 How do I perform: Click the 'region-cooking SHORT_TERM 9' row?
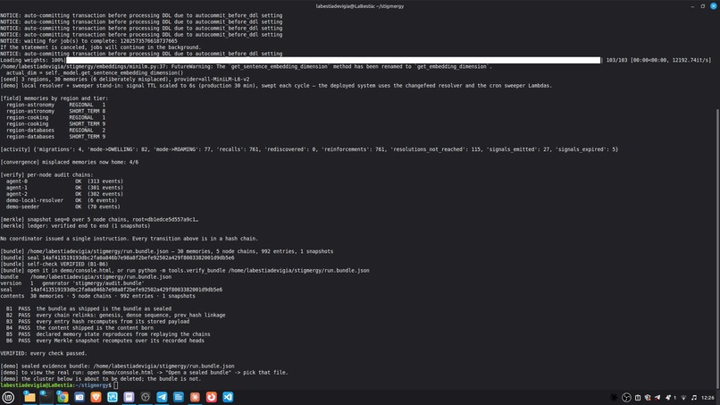coord(55,124)
